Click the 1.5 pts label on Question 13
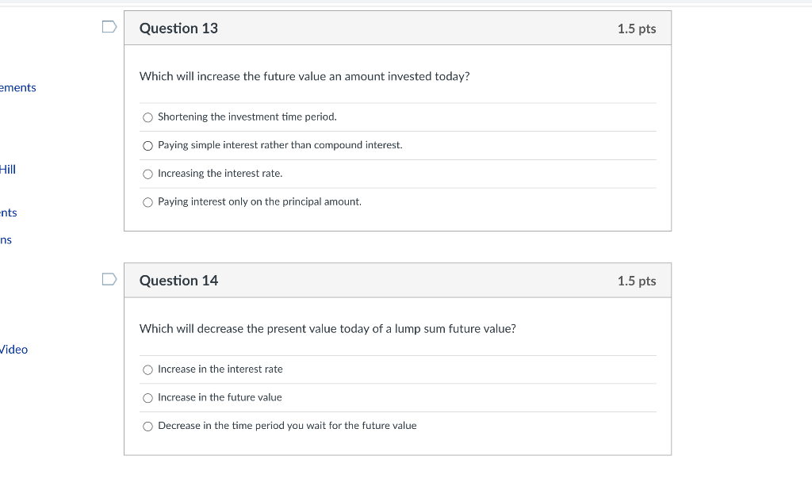Image resolution: width=812 pixels, height=486 pixels. tap(638, 28)
